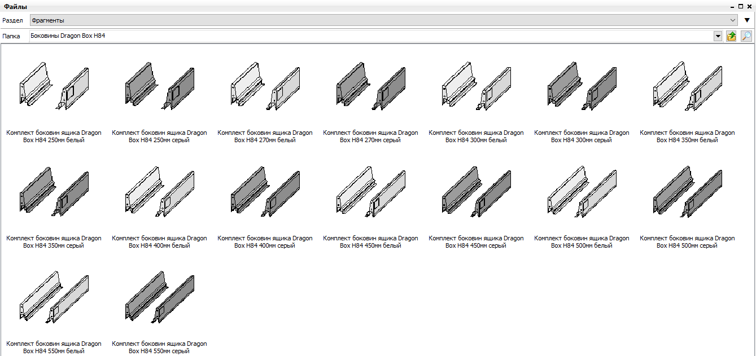Click caption text 'Box H84 300мм серый'
This screenshot has width=756, height=356.
pos(582,140)
